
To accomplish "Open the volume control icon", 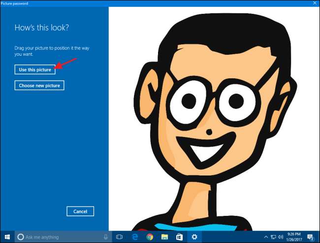I will (x=281, y=237).
